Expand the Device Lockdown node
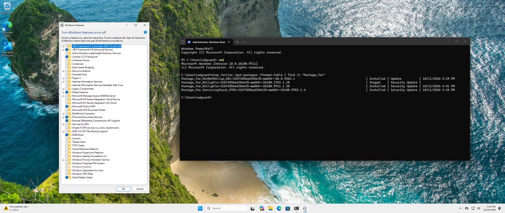The height and width of the screenshot is (213, 505). pyautogui.click(x=64, y=71)
